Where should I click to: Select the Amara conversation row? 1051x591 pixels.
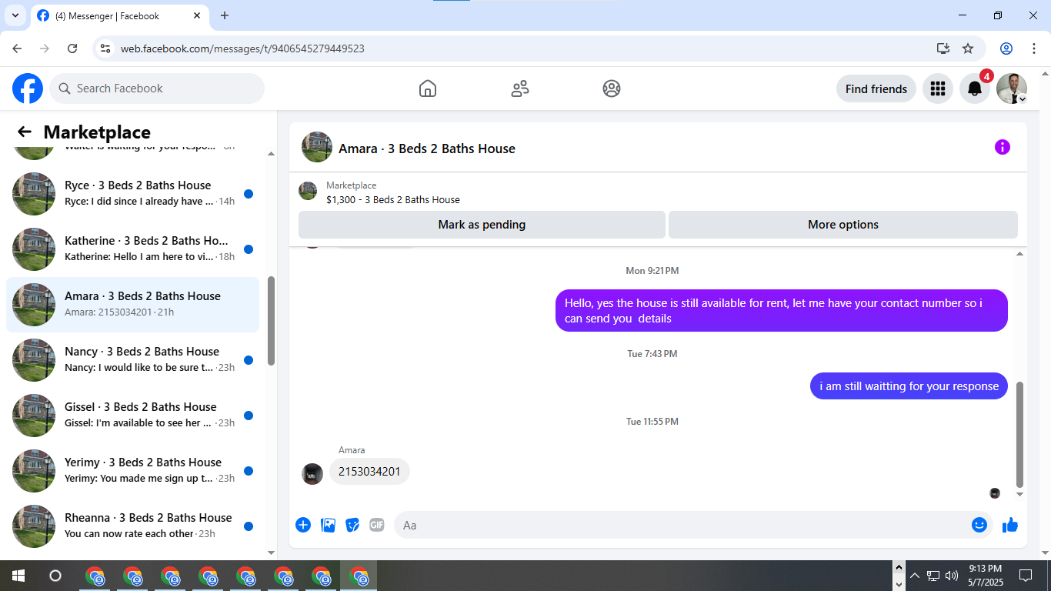coord(133,305)
